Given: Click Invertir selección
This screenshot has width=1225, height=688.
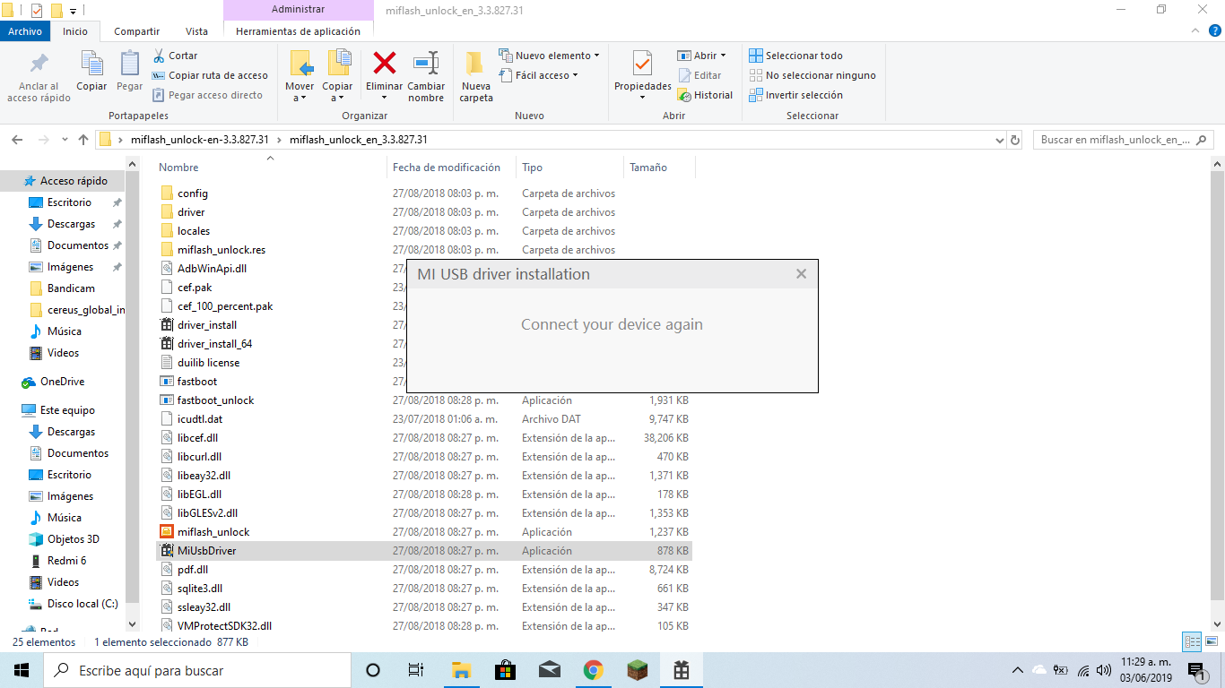Looking at the screenshot, I should click(795, 95).
